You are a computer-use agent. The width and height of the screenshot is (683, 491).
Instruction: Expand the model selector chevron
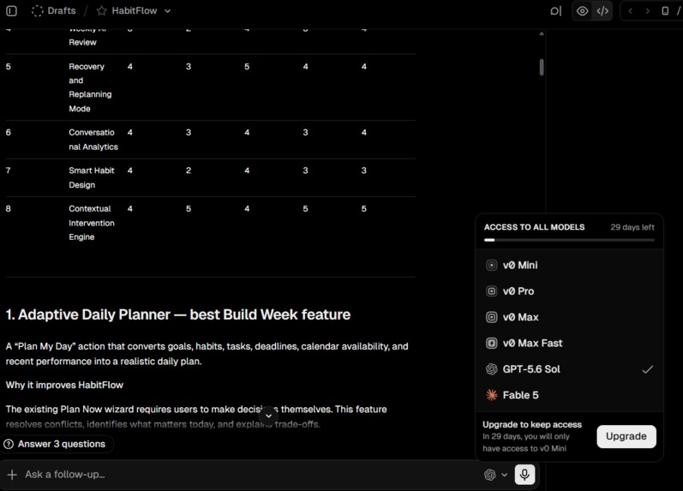click(x=504, y=475)
